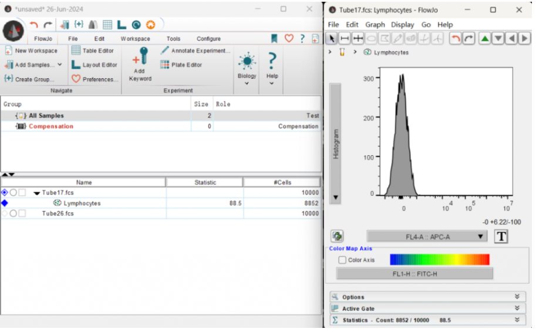
Task: Go to next sample right arrow
Action: (524, 38)
